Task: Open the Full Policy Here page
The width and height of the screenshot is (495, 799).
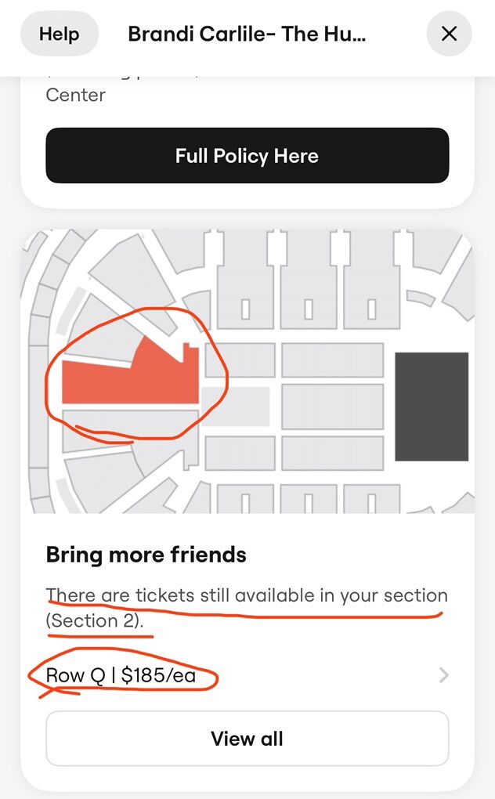Action: (x=247, y=155)
